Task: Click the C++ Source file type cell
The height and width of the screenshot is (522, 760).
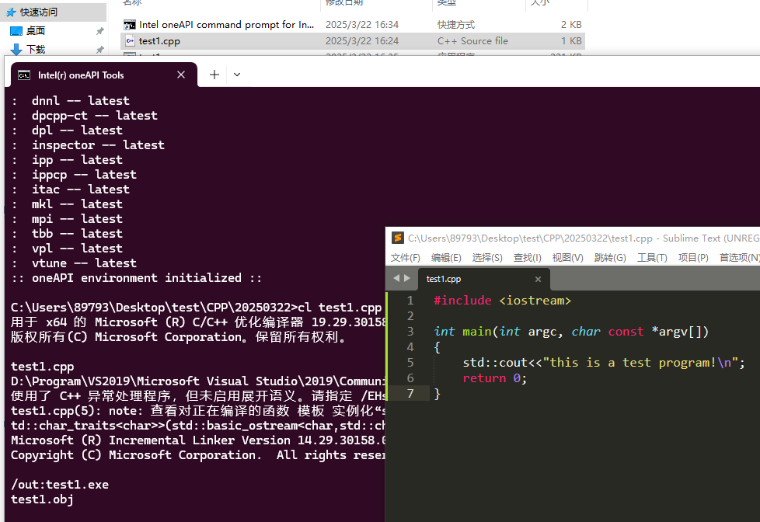Action: click(x=472, y=41)
